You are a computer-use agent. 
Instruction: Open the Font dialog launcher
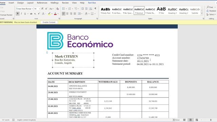click(x=59, y=19)
